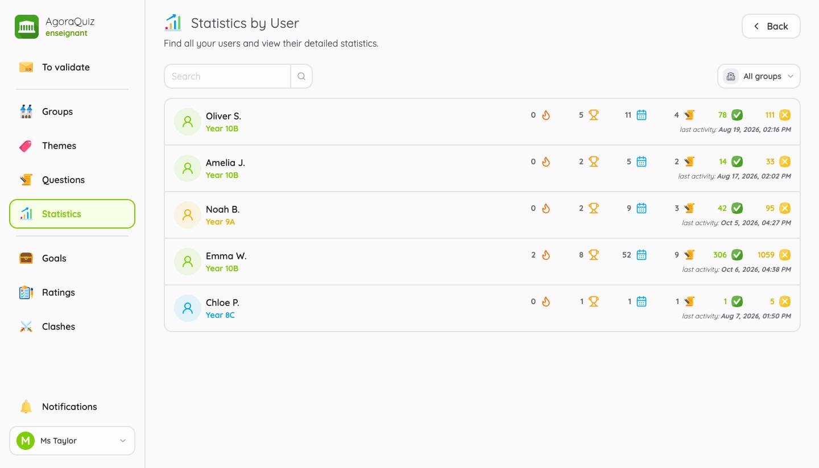Image resolution: width=819 pixels, height=468 pixels.
Task: Click Amelia J.'s 33 wrong count
Action: (x=771, y=161)
